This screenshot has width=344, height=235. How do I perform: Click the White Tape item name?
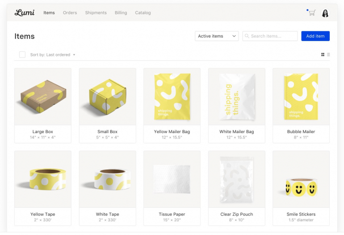[107, 214]
